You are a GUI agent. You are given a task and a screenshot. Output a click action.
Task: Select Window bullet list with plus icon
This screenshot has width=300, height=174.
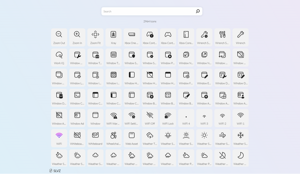click(x=150, y=98)
